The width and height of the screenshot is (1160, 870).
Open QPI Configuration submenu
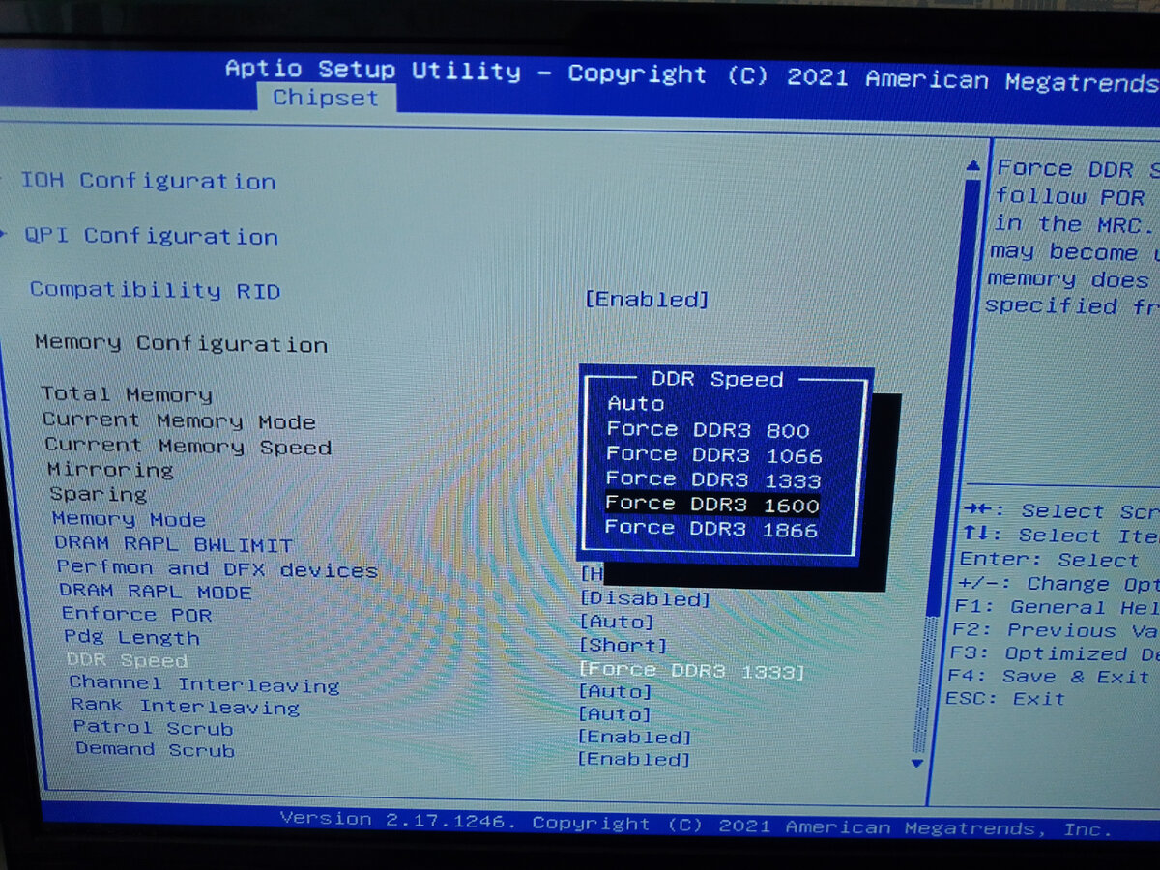[151, 236]
